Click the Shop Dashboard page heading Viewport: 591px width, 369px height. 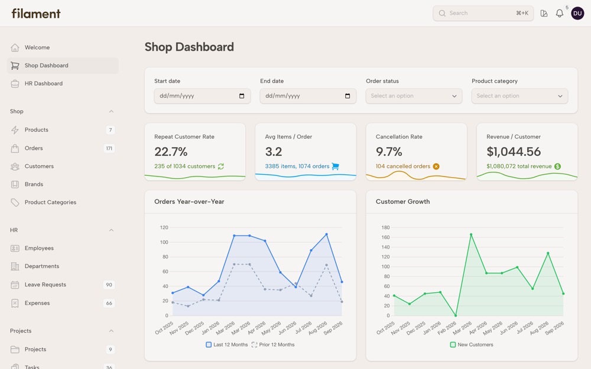pyautogui.click(x=189, y=47)
